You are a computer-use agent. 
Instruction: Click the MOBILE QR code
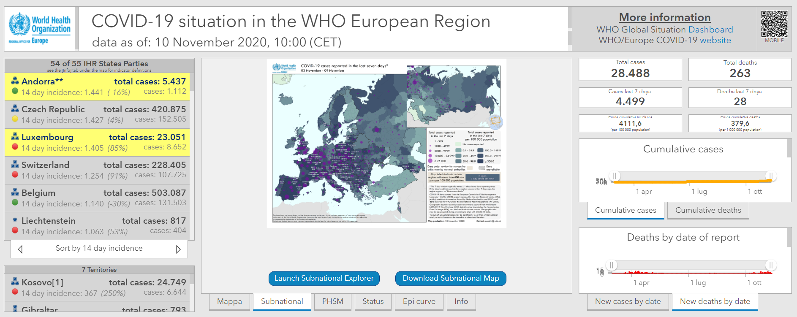coord(774,24)
